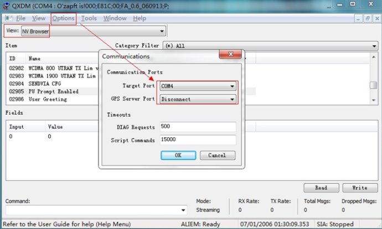Expand the Target Port COM4 dropdown
This screenshot has width=382, height=229.
[x=232, y=86]
